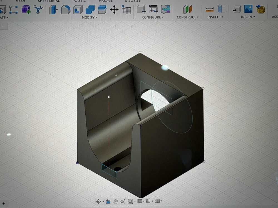Click the Look At icon
278x208 pixels.
pos(108,201)
